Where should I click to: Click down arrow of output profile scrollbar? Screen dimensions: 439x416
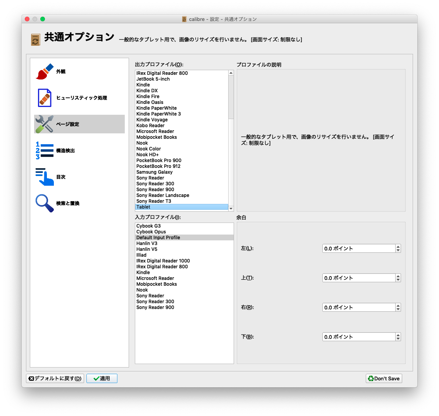coord(231,209)
